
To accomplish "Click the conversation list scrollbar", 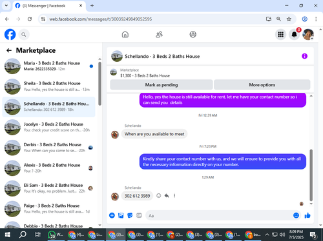I will pyautogui.click(x=99, y=84).
